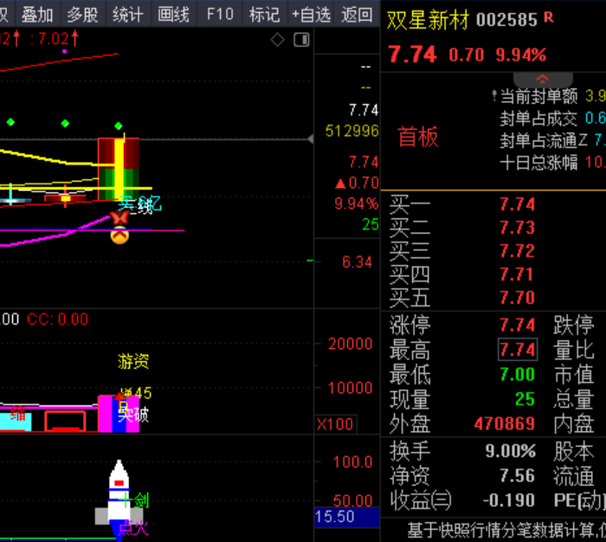Click the 收益(三) value -0.190

pos(509,500)
